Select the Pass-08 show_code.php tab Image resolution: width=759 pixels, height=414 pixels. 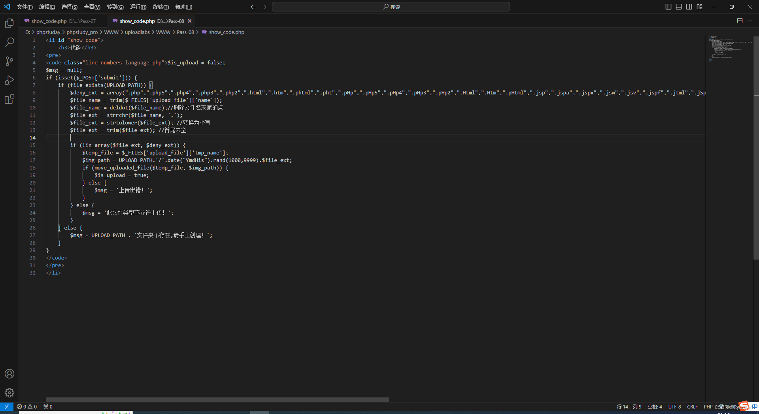tap(151, 21)
